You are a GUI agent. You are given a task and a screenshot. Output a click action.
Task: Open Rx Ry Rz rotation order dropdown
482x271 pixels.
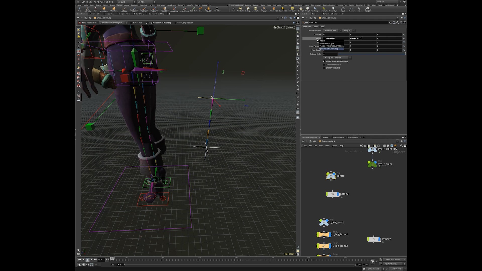coord(349,31)
